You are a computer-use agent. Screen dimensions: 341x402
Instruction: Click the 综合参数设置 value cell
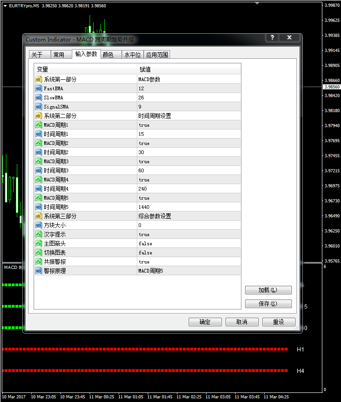[x=189, y=216]
